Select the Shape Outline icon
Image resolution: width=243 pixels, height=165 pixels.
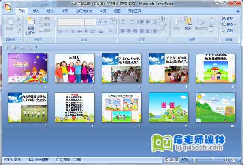pyautogui.click(x=212, y=24)
